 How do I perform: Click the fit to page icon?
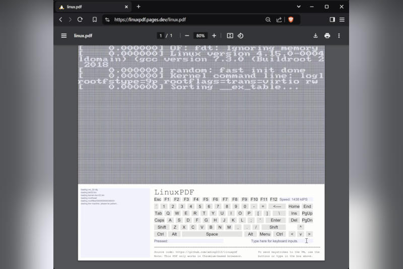[230, 36]
